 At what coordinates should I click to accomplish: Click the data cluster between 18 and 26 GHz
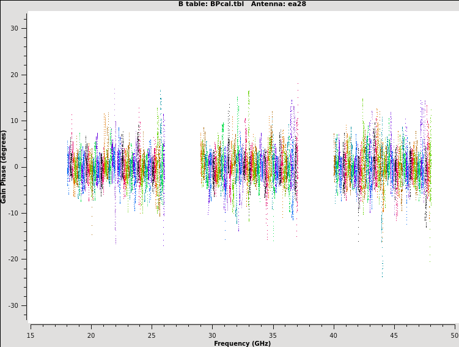coord(116,166)
